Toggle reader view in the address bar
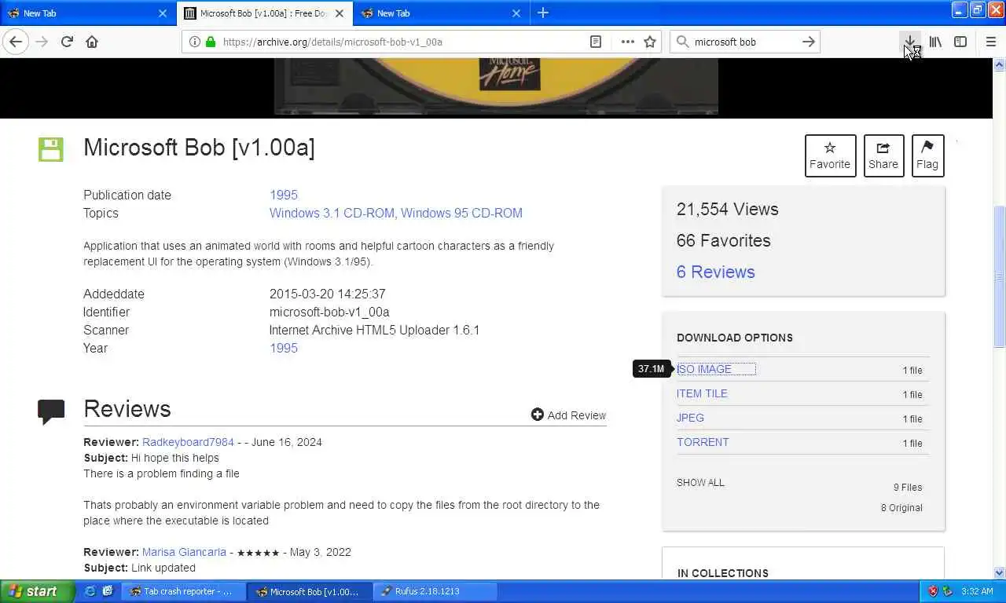This screenshot has width=1006, height=603. tap(596, 42)
